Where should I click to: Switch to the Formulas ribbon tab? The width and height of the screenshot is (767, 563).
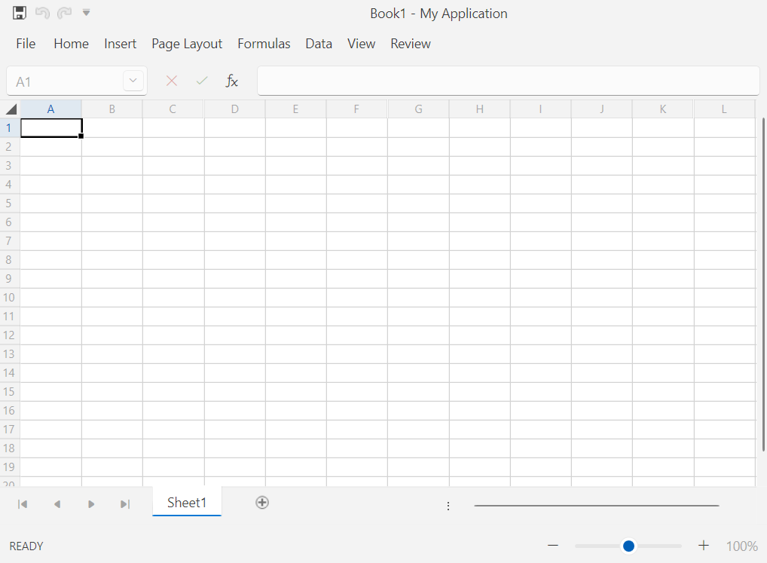(264, 44)
